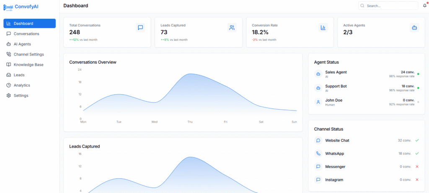Click the Conversion Rate bar chart icon
429x193 pixels.
click(x=323, y=28)
